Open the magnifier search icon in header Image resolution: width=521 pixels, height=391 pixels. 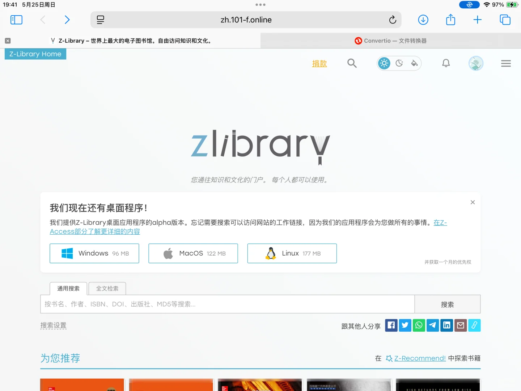tap(352, 63)
